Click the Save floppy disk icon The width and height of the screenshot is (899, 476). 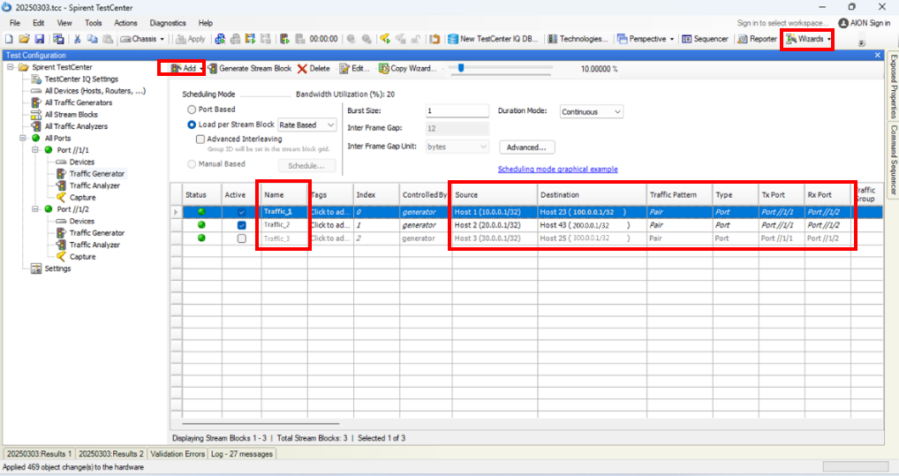click(x=40, y=39)
